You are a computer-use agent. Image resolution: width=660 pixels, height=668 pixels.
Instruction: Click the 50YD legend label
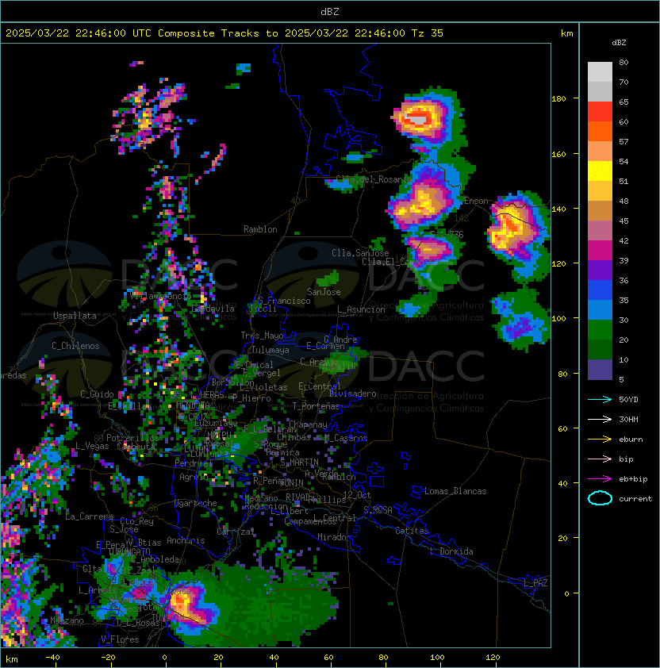click(628, 400)
